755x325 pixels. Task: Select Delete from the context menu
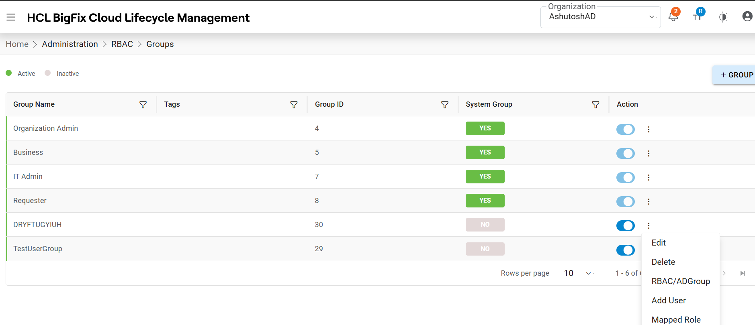point(663,262)
